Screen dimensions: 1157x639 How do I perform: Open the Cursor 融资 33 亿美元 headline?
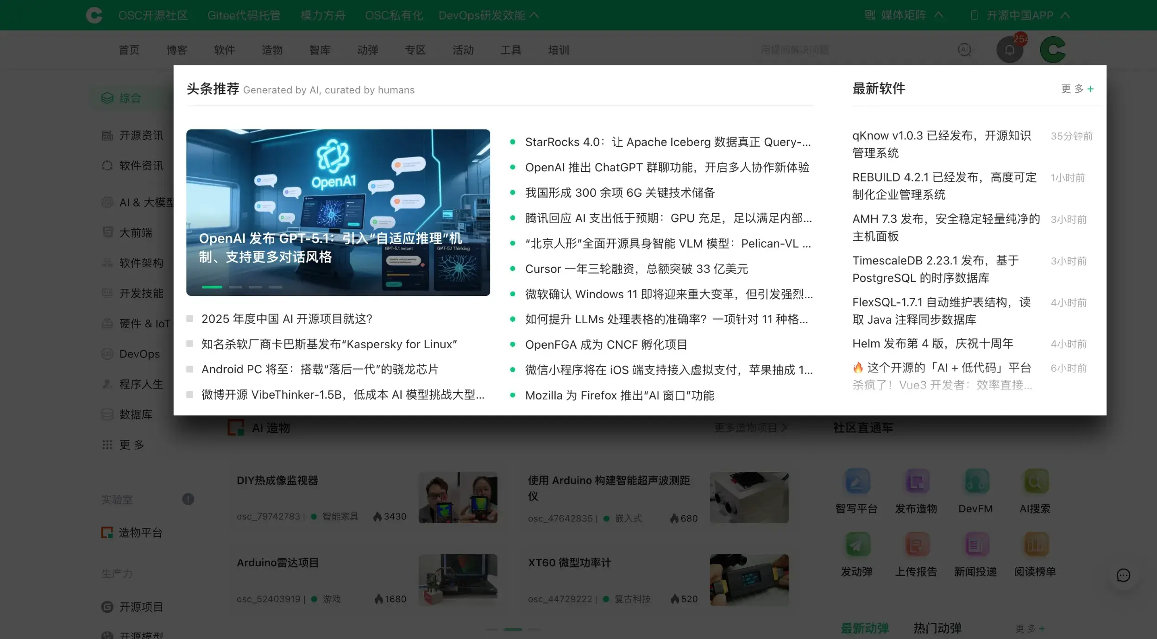(636, 269)
